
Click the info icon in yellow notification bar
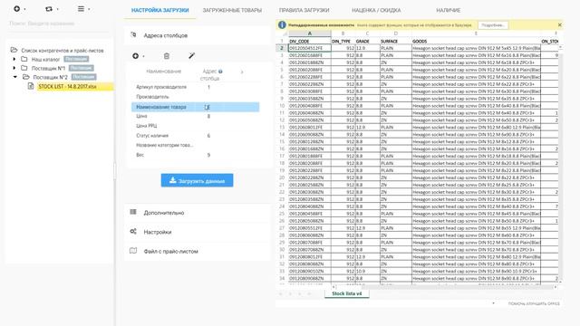click(x=282, y=24)
